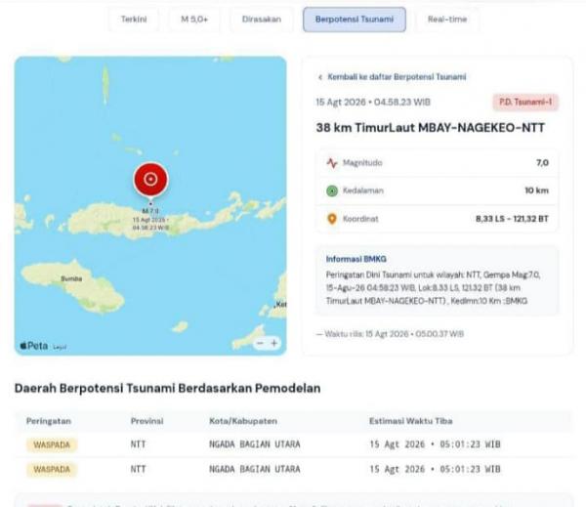Image resolution: width=586 pixels, height=507 pixels.
Task: Click the first WASPADA warning badge
Action: (52, 444)
